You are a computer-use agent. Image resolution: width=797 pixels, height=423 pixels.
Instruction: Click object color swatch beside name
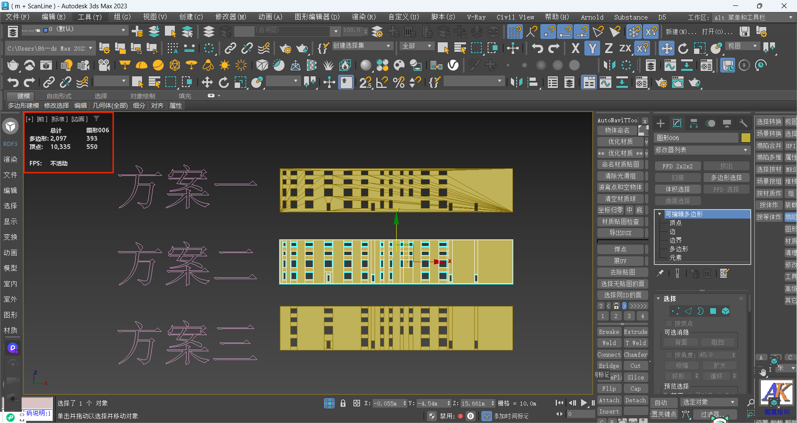[x=746, y=138]
